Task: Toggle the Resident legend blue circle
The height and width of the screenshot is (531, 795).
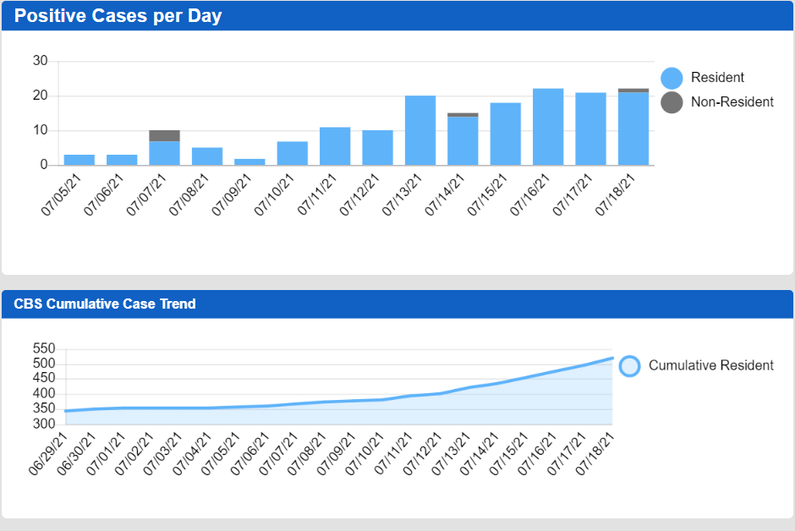Action: [672, 78]
